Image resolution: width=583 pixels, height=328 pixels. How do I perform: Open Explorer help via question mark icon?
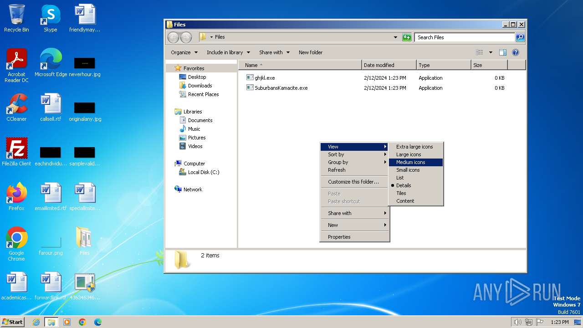click(516, 52)
